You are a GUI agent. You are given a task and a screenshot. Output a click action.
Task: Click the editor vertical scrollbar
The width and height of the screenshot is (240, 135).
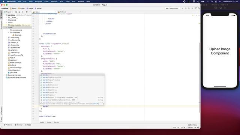199,77
